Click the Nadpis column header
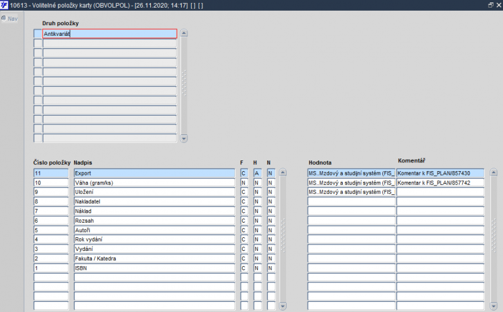 pos(83,162)
